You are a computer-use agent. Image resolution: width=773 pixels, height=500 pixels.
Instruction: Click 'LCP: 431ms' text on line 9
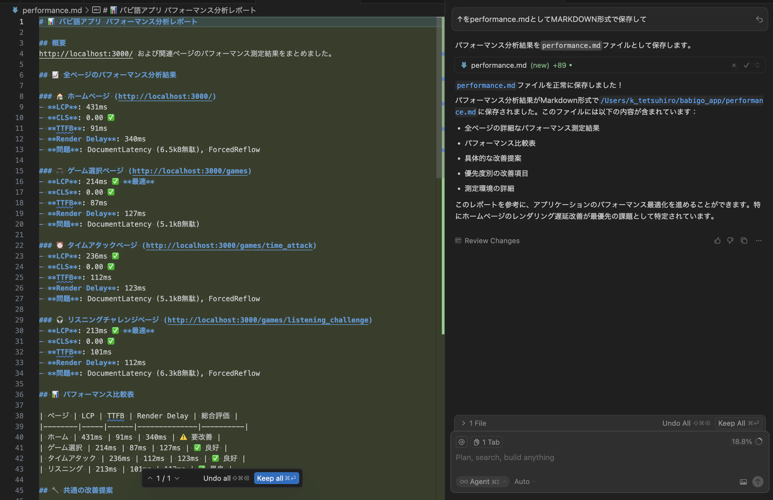coord(77,107)
